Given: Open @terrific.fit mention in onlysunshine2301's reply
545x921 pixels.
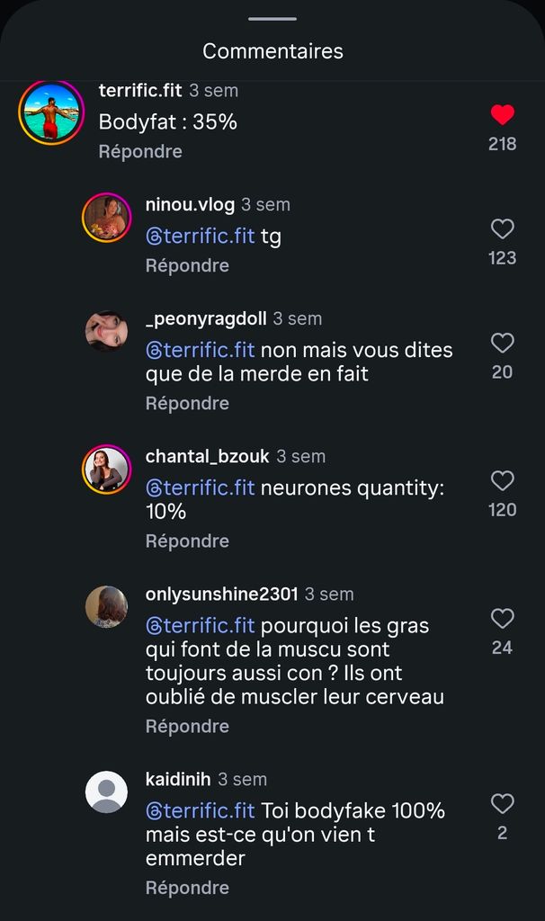Looking at the screenshot, I should click(201, 626).
